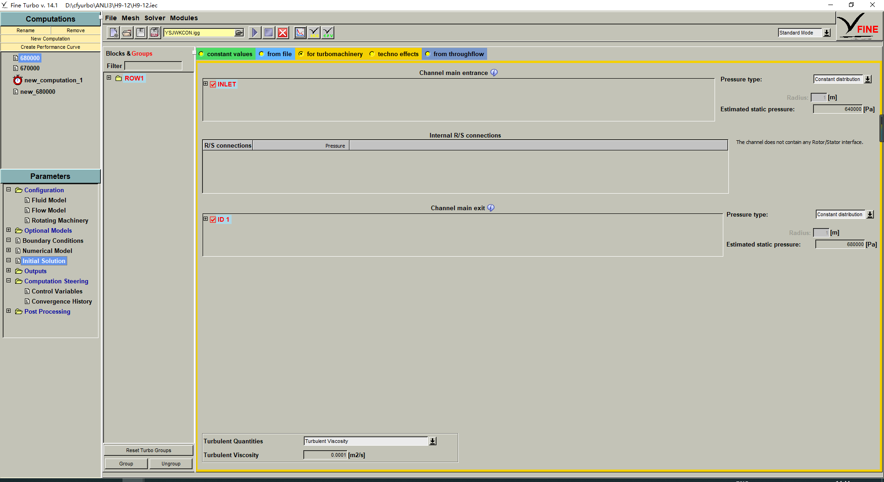Launch the IGG mesh module icon
Viewport: 884px width, 482px height.
click(314, 33)
